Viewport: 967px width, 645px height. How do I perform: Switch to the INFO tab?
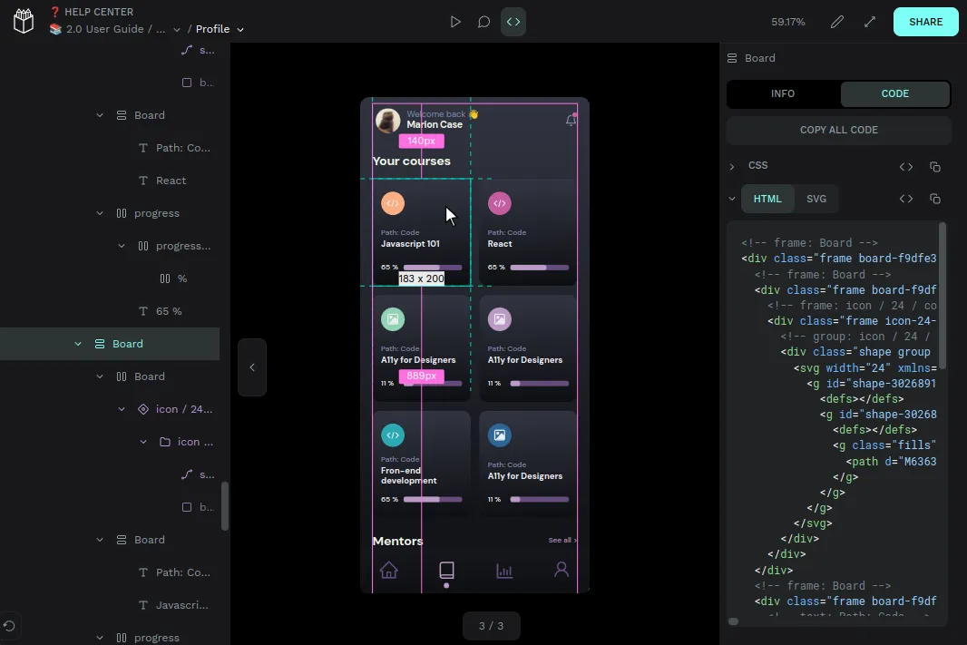(783, 93)
